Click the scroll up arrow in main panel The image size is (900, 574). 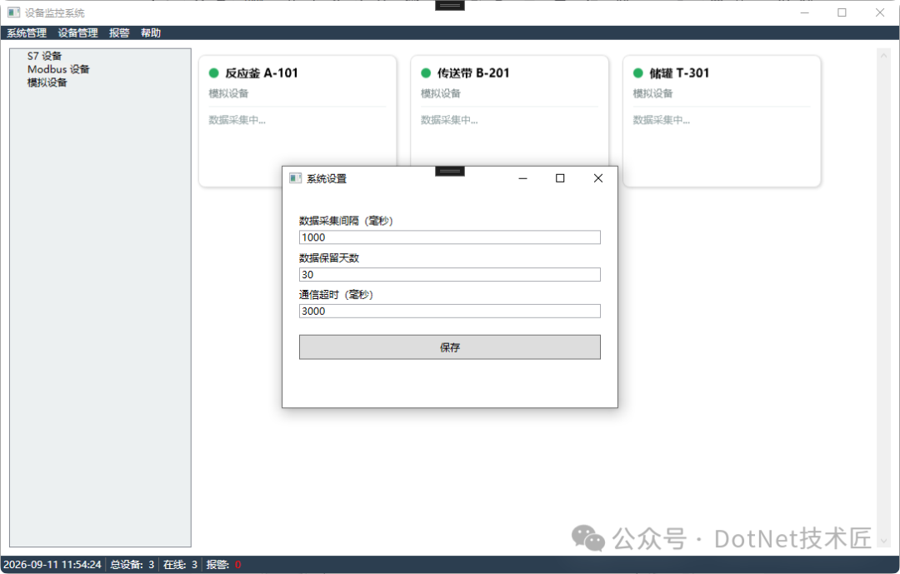(883, 55)
